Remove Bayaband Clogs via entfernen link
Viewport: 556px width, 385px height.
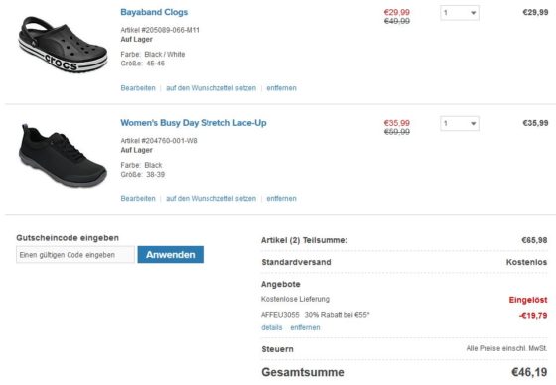281,88
